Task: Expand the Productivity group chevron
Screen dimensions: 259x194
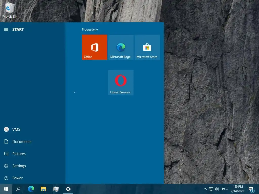Action: coord(74,92)
